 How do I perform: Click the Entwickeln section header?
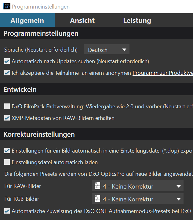coord(20,89)
